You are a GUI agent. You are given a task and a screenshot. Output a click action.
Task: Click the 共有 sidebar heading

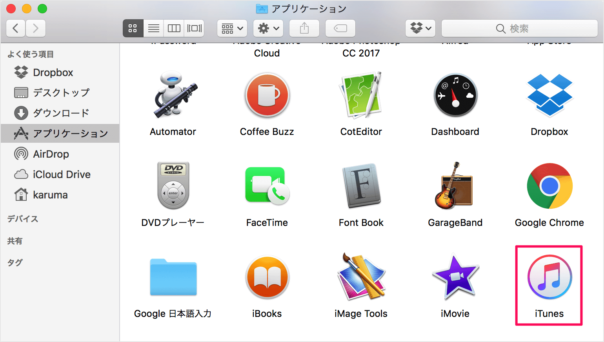click(15, 241)
